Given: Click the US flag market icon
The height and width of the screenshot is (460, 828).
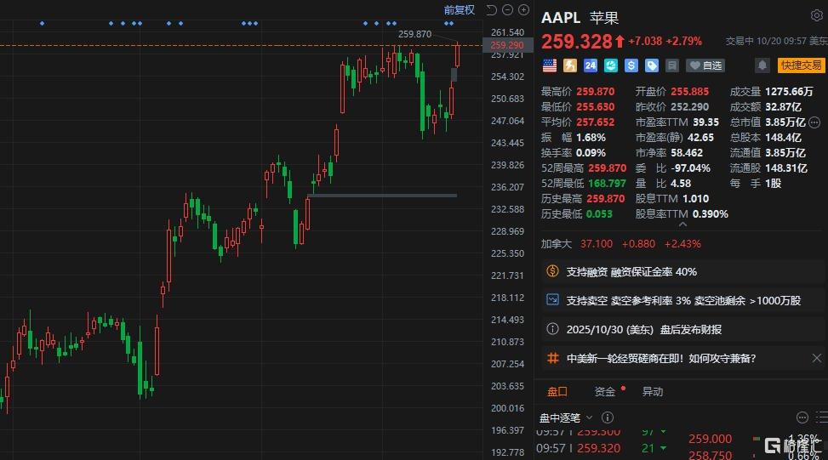Looking at the screenshot, I should pyautogui.click(x=550, y=65).
